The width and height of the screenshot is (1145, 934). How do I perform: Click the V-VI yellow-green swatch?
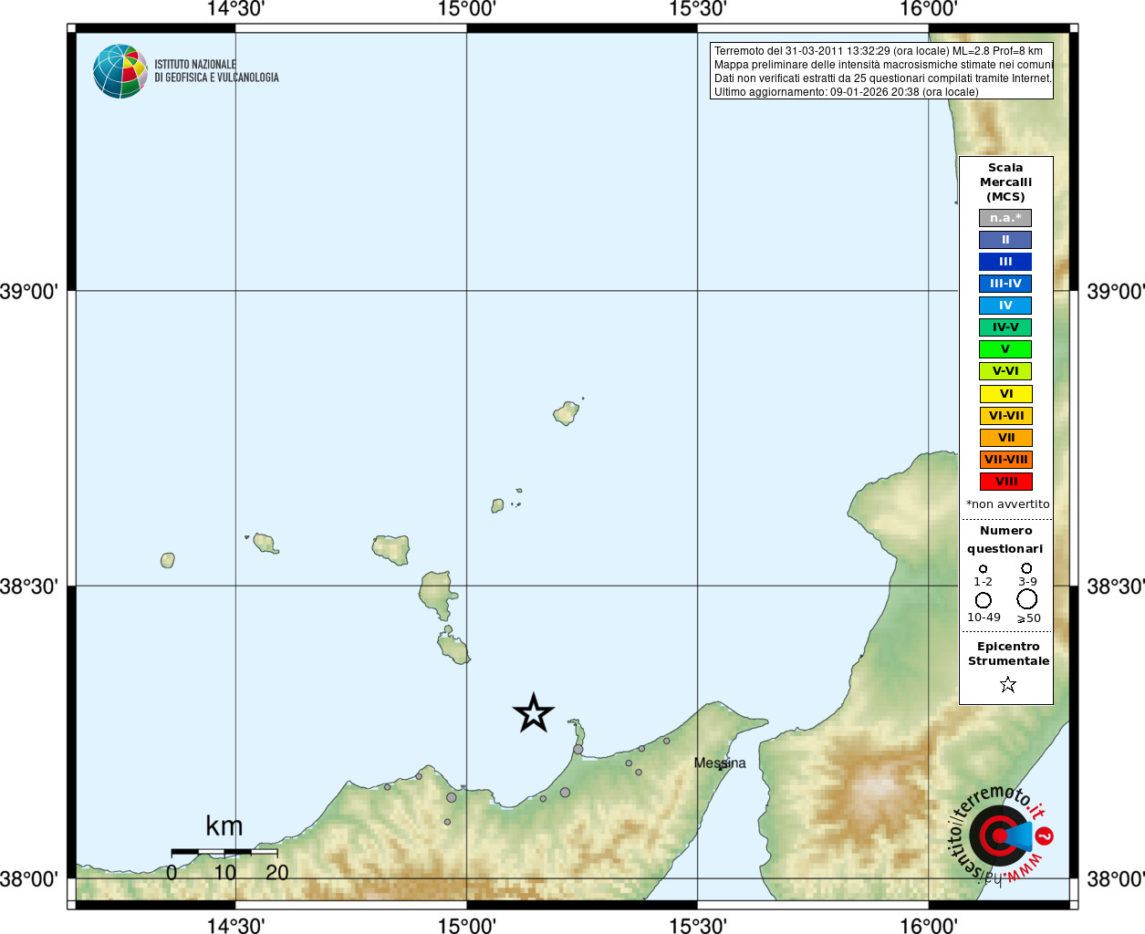pos(1005,371)
